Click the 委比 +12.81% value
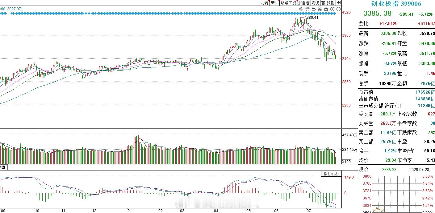Viewport: 435px width, 213px height. tap(388, 23)
